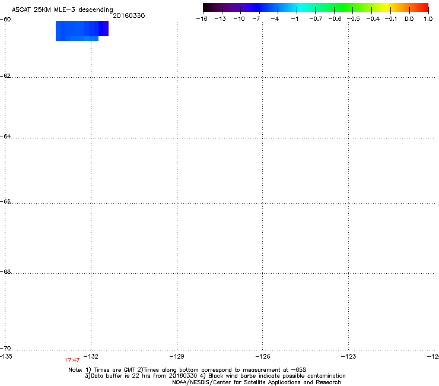
Task: Click the -135 longitude axis label
Action: tap(6, 356)
